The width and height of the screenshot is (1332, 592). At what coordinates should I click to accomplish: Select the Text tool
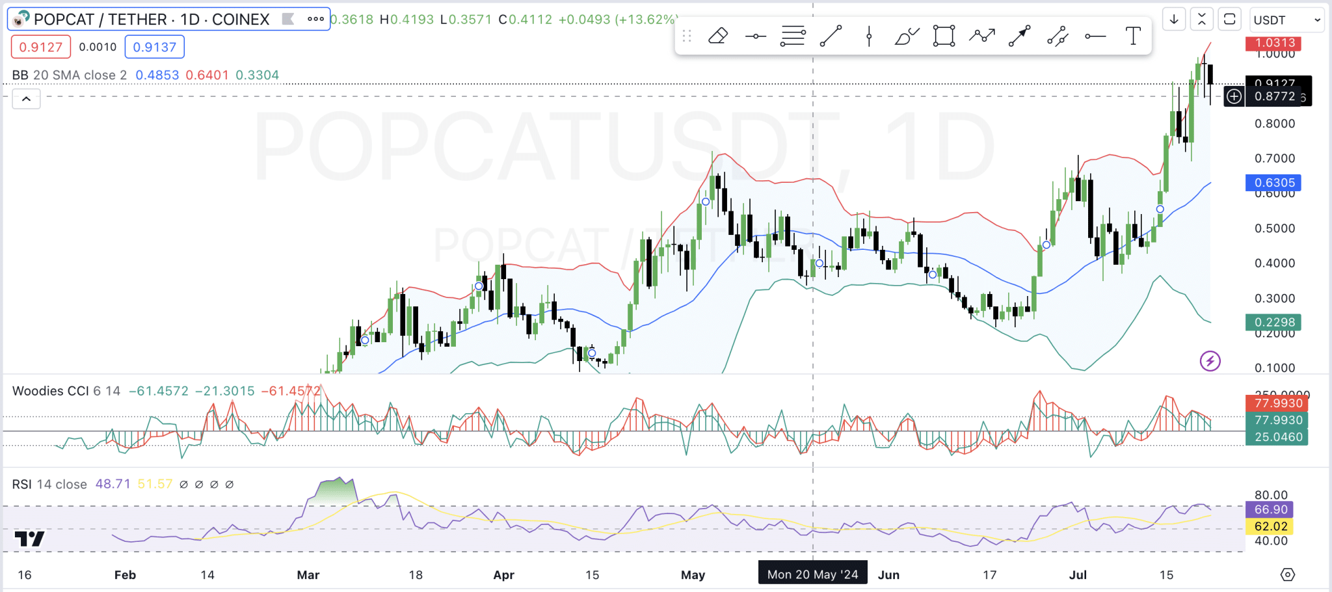click(1133, 36)
